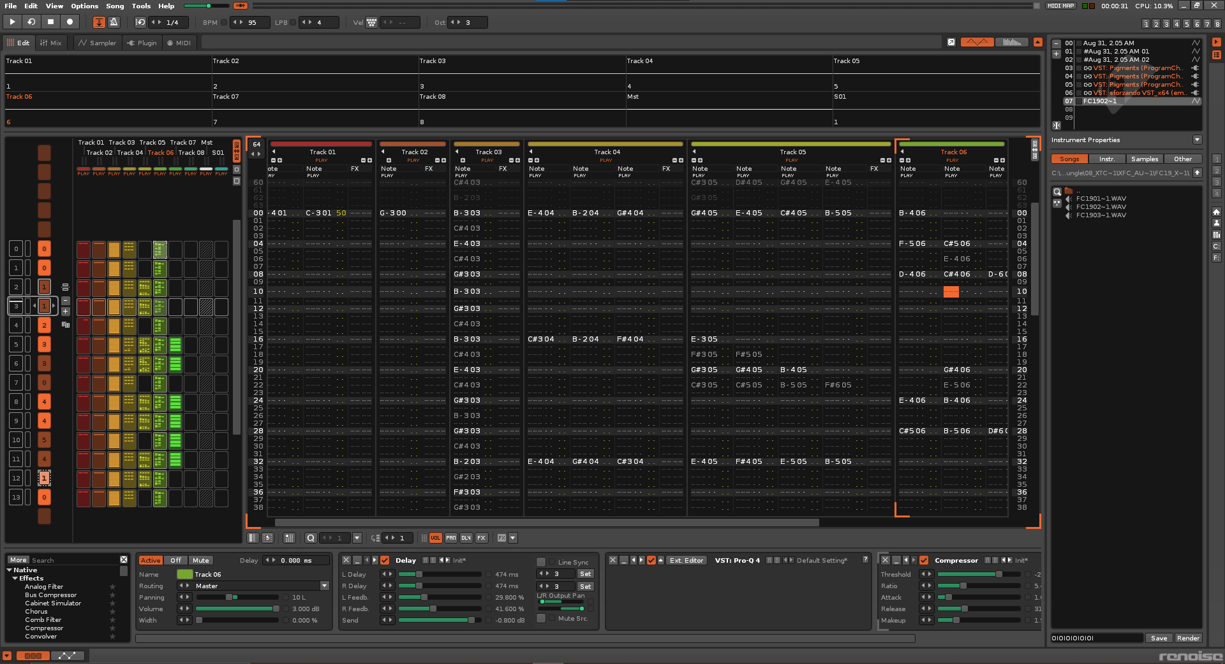1225x664 pixels.
Task: Click the DLY column toggle icon
Action: [466, 538]
